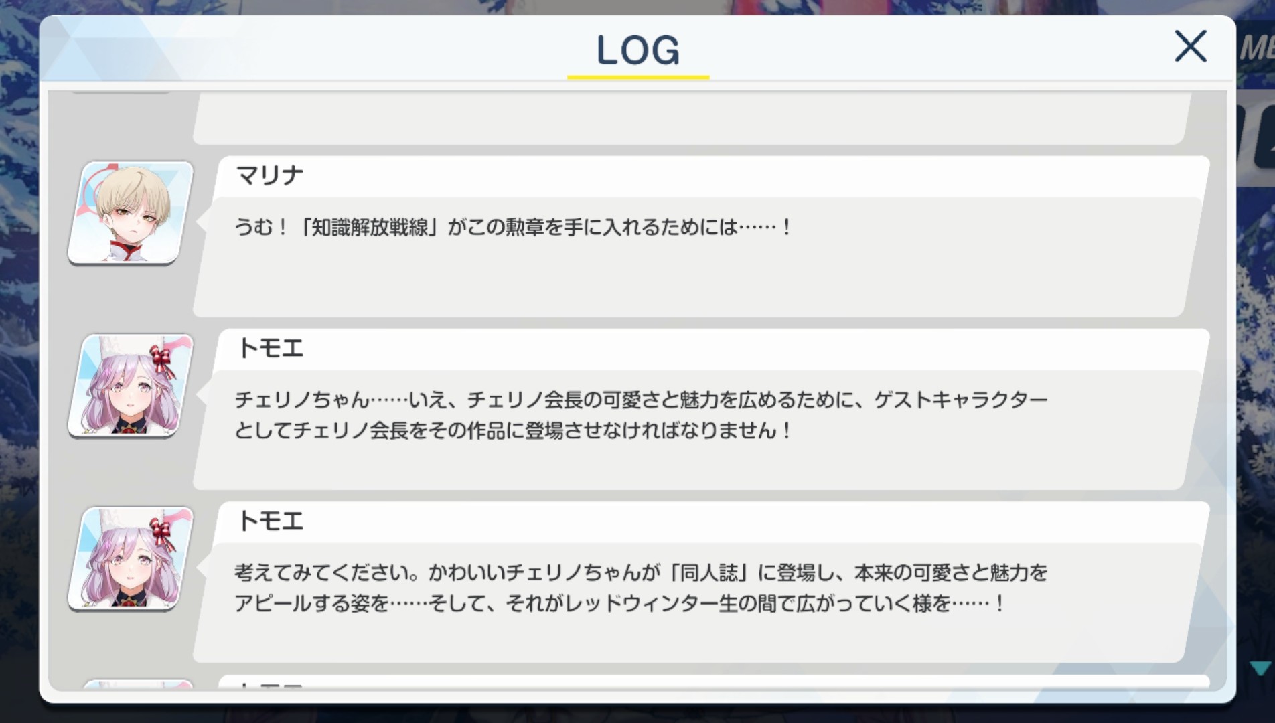Click Marina's blonde character portrait

tap(131, 212)
